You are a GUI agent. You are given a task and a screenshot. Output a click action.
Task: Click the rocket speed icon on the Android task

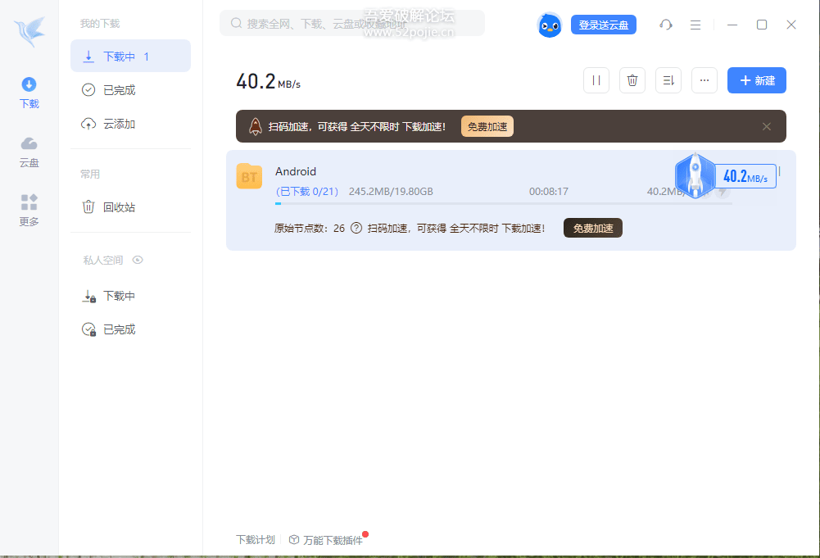[695, 175]
